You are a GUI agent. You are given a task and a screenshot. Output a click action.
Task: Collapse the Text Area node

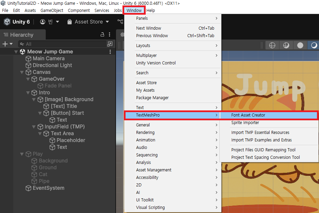[x=40, y=134]
